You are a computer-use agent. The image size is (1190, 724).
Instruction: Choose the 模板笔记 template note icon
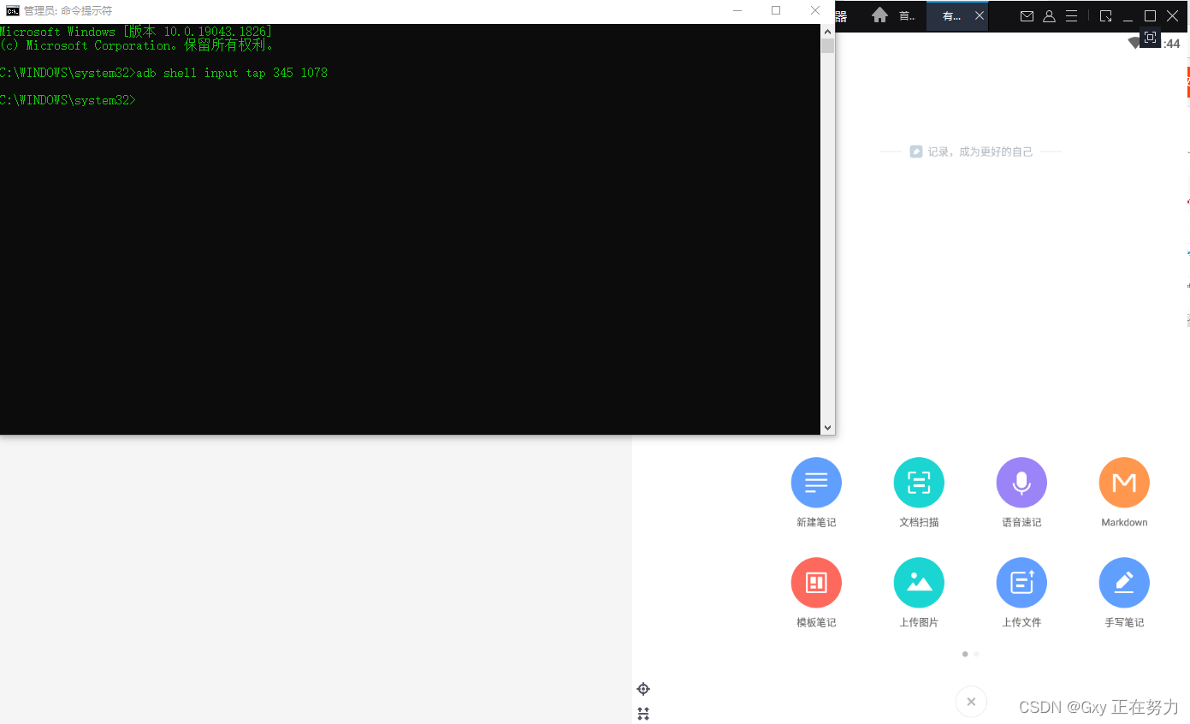[816, 583]
